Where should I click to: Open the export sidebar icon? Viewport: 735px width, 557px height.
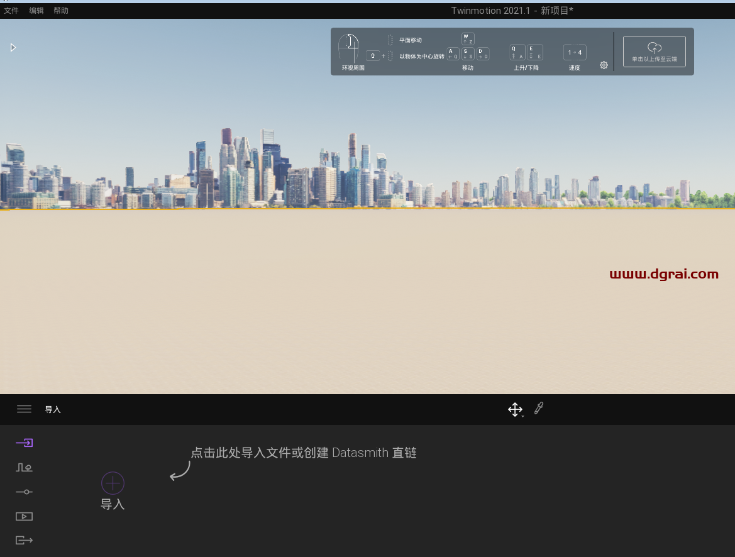[x=25, y=540]
